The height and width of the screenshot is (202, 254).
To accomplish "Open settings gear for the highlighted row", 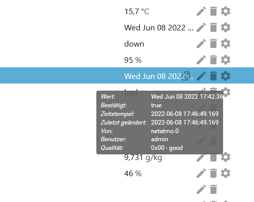I will [x=226, y=76].
